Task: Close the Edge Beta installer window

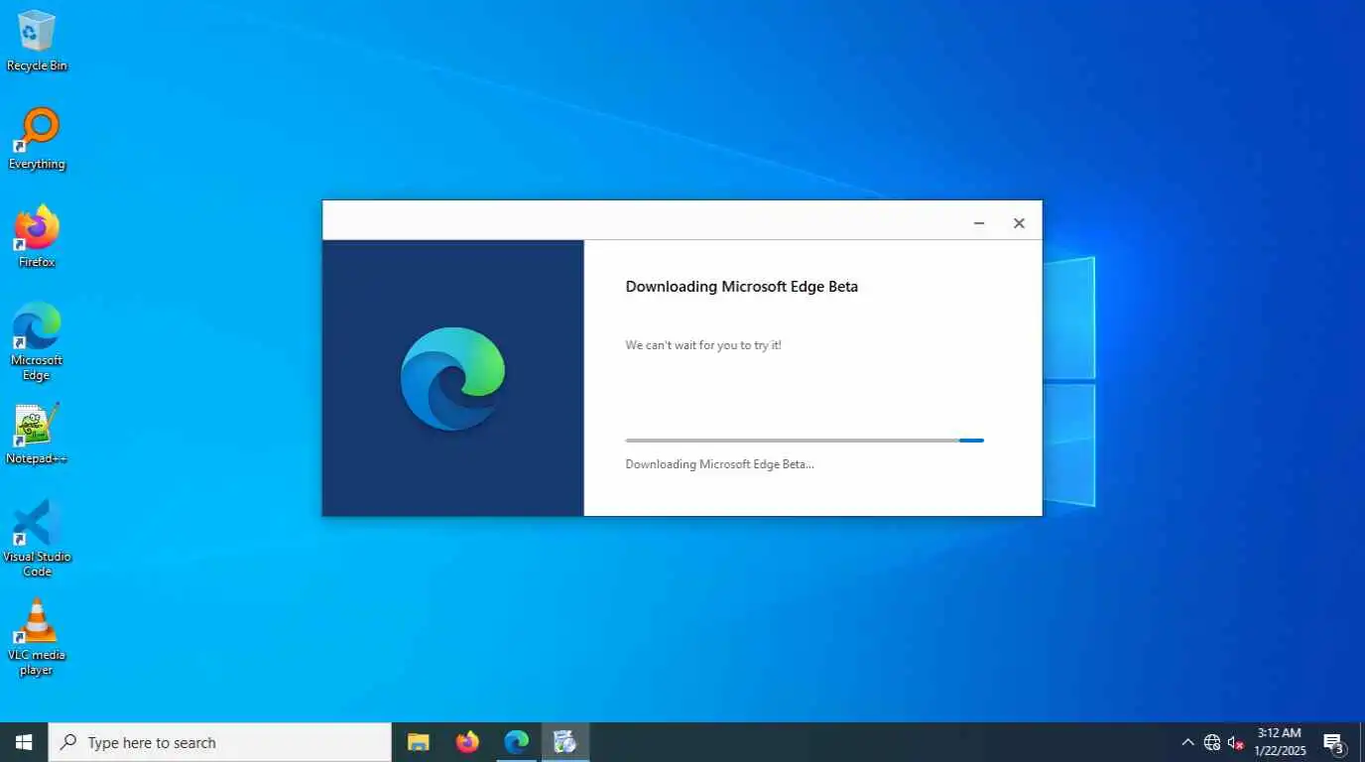Action: (x=1019, y=223)
